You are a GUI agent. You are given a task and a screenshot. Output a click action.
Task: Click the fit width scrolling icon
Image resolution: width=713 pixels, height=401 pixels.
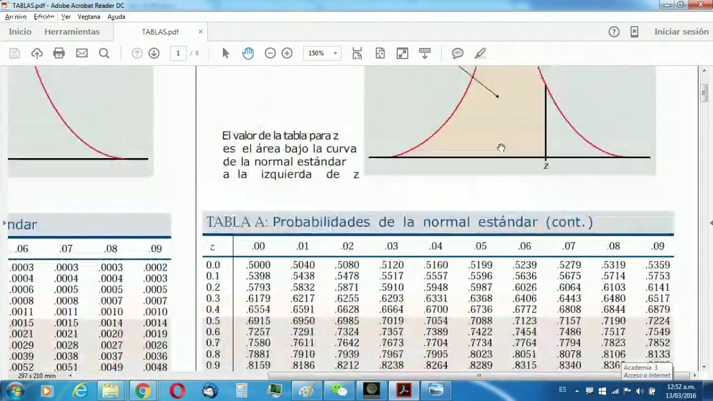[357, 53]
